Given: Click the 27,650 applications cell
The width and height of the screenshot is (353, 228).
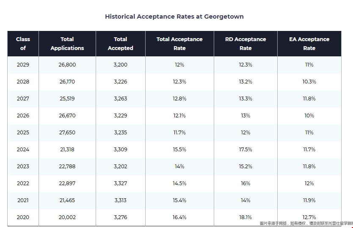Looking at the screenshot, I should (x=67, y=133).
